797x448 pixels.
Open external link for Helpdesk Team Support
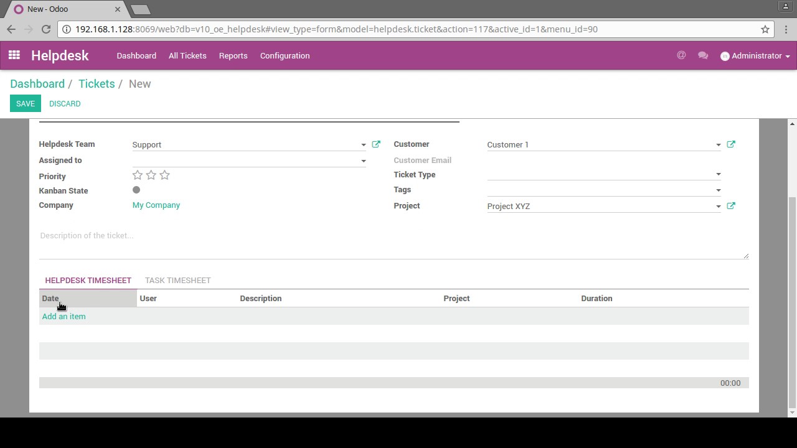pyautogui.click(x=376, y=144)
